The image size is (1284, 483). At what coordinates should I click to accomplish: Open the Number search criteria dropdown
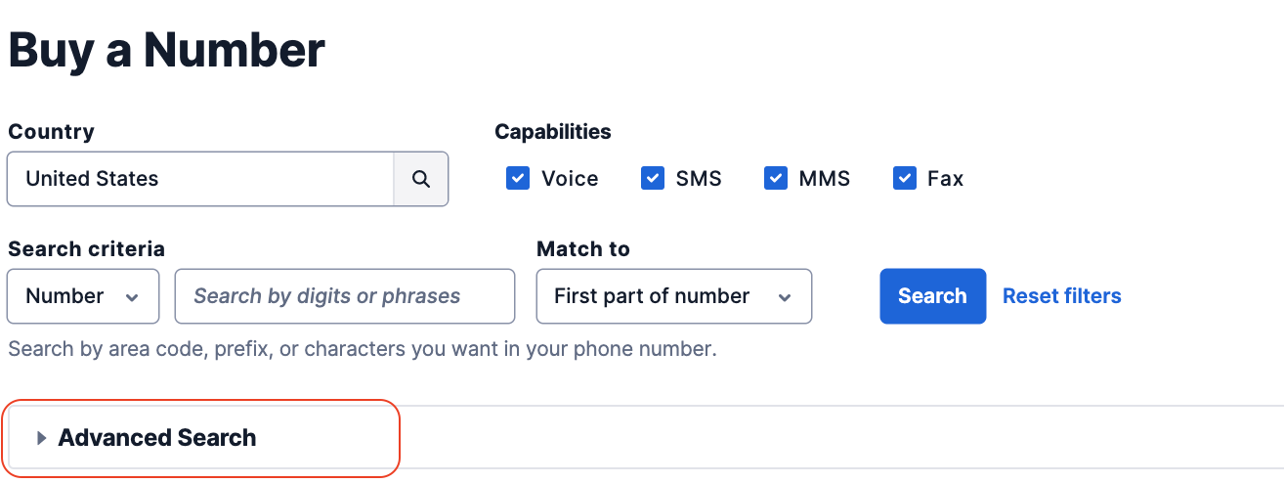click(83, 296)
